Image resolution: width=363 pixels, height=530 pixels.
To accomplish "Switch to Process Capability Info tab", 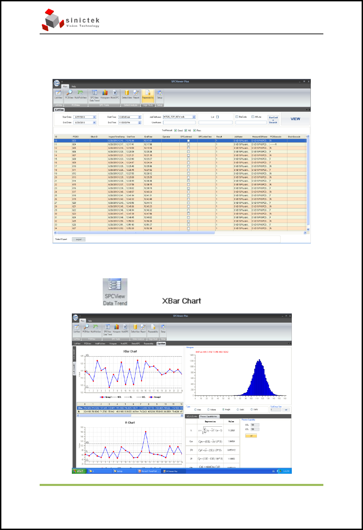I will [x=208, y=416].
